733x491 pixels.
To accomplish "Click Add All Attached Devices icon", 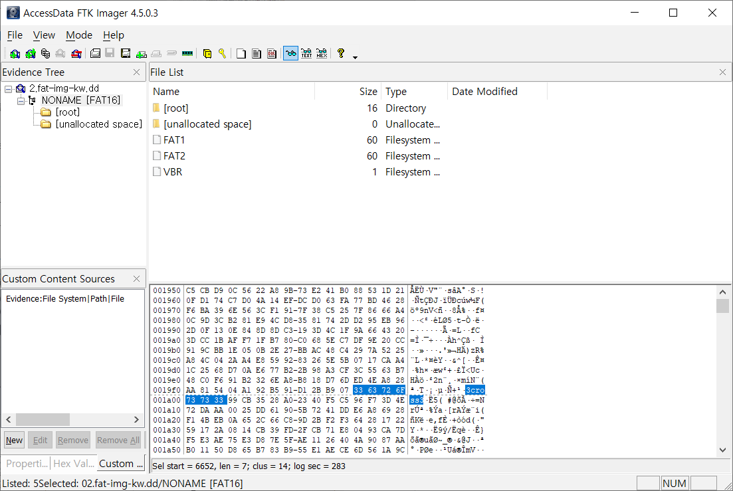I will [x=31, y=54].
